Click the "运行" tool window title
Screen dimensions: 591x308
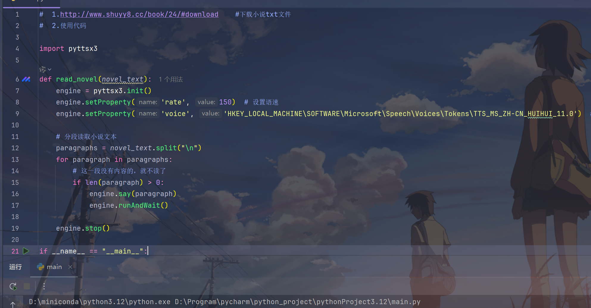tap(15, 267)
